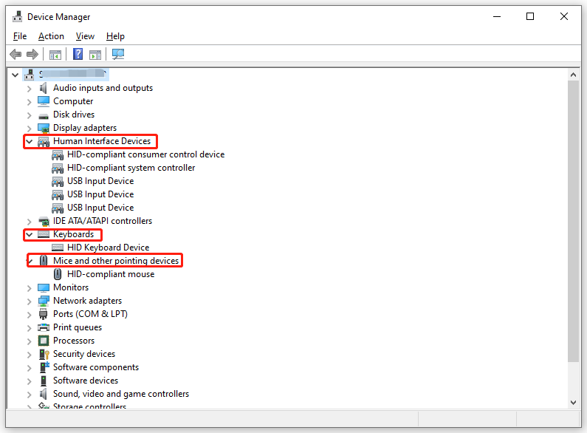Click the Mice and other pointing devices icon
The width and height of the screenshot is (587, 433).
44,261
